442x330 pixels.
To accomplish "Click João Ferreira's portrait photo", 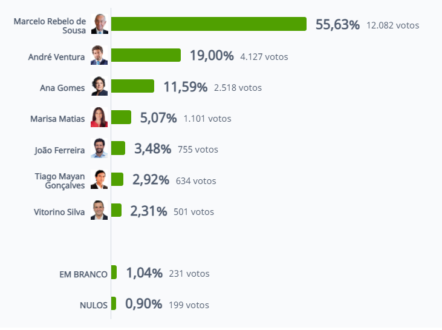I will 99,148.
